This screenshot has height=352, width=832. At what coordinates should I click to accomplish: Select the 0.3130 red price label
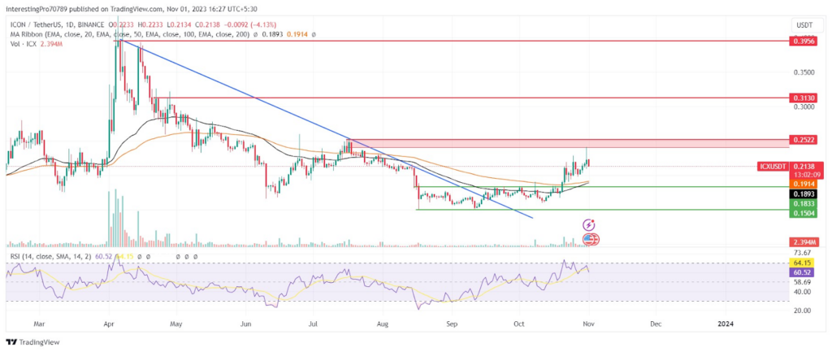(x=803, y=98)
